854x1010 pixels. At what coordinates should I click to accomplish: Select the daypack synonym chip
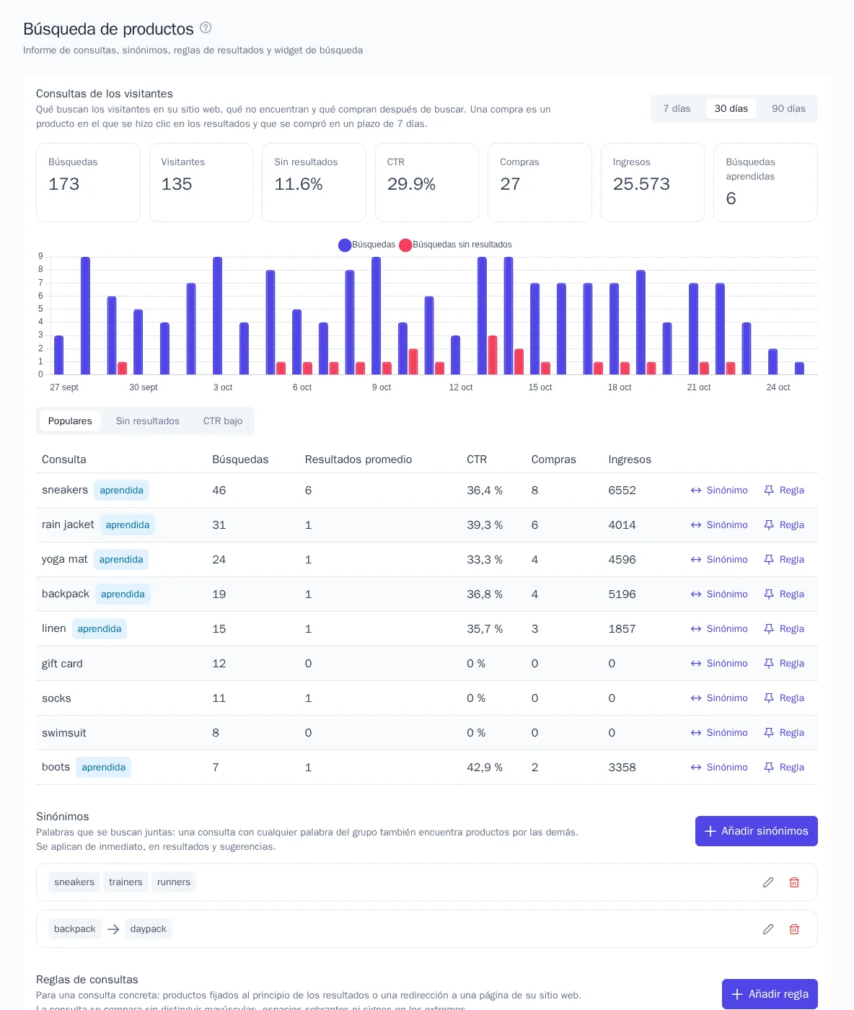[x=148, y=929]
